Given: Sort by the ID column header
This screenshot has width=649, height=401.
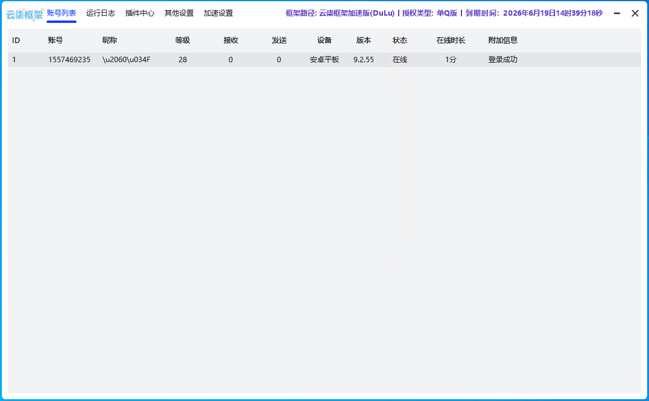Looking at the screenshot, I should pyautogui.click(x=16, y=40).
